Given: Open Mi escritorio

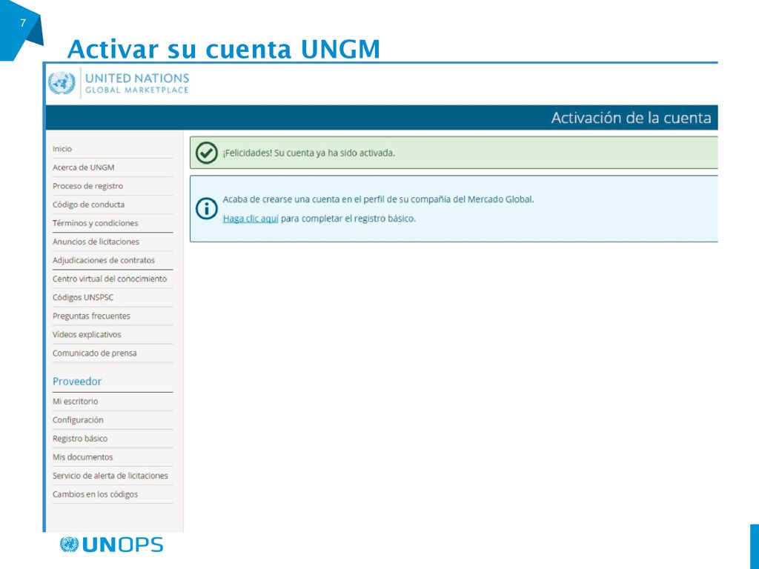Looking at the screenshot, I should point(75,402).
